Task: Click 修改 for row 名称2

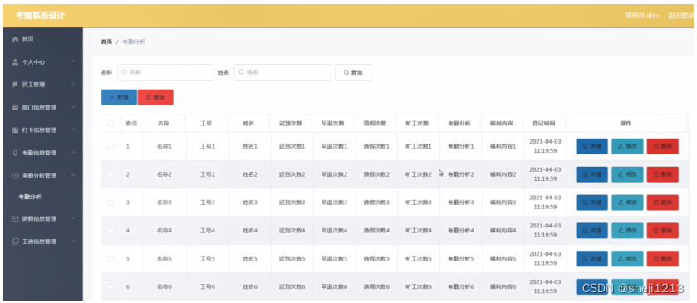Action: (x=627, y=174)
